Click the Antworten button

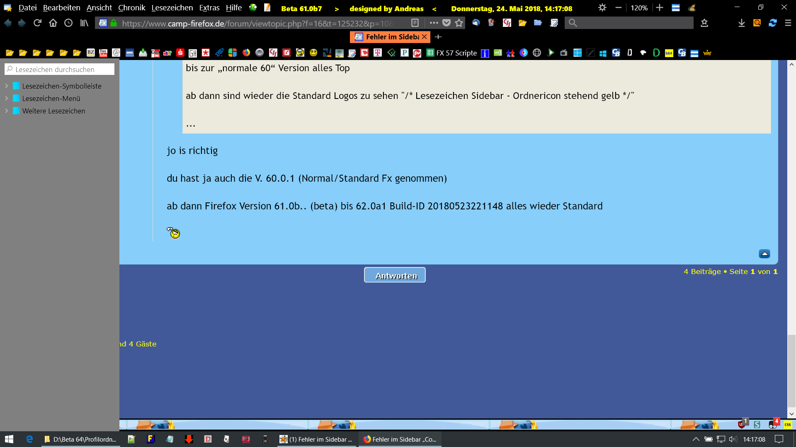(395, 275)
